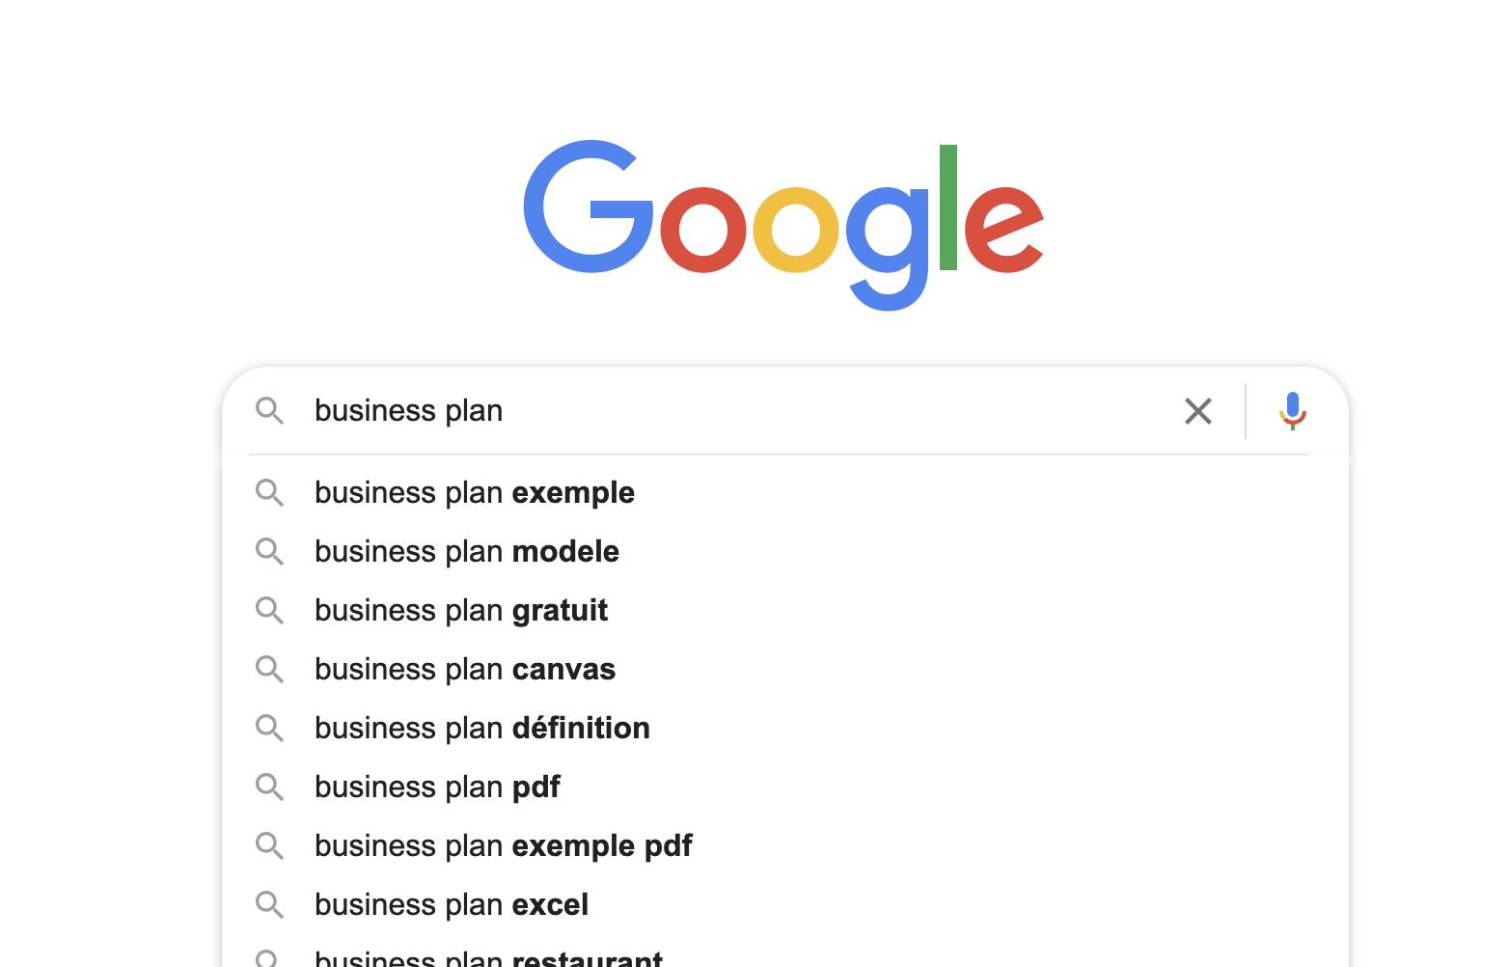This screenshot has width=1509, height=967.
Task: Click the search icon beside 'business plan gratuit'
Action: pos(270,610)
